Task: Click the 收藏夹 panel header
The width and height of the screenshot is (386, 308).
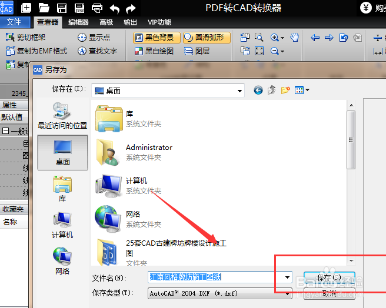Action: click(14, 209)
